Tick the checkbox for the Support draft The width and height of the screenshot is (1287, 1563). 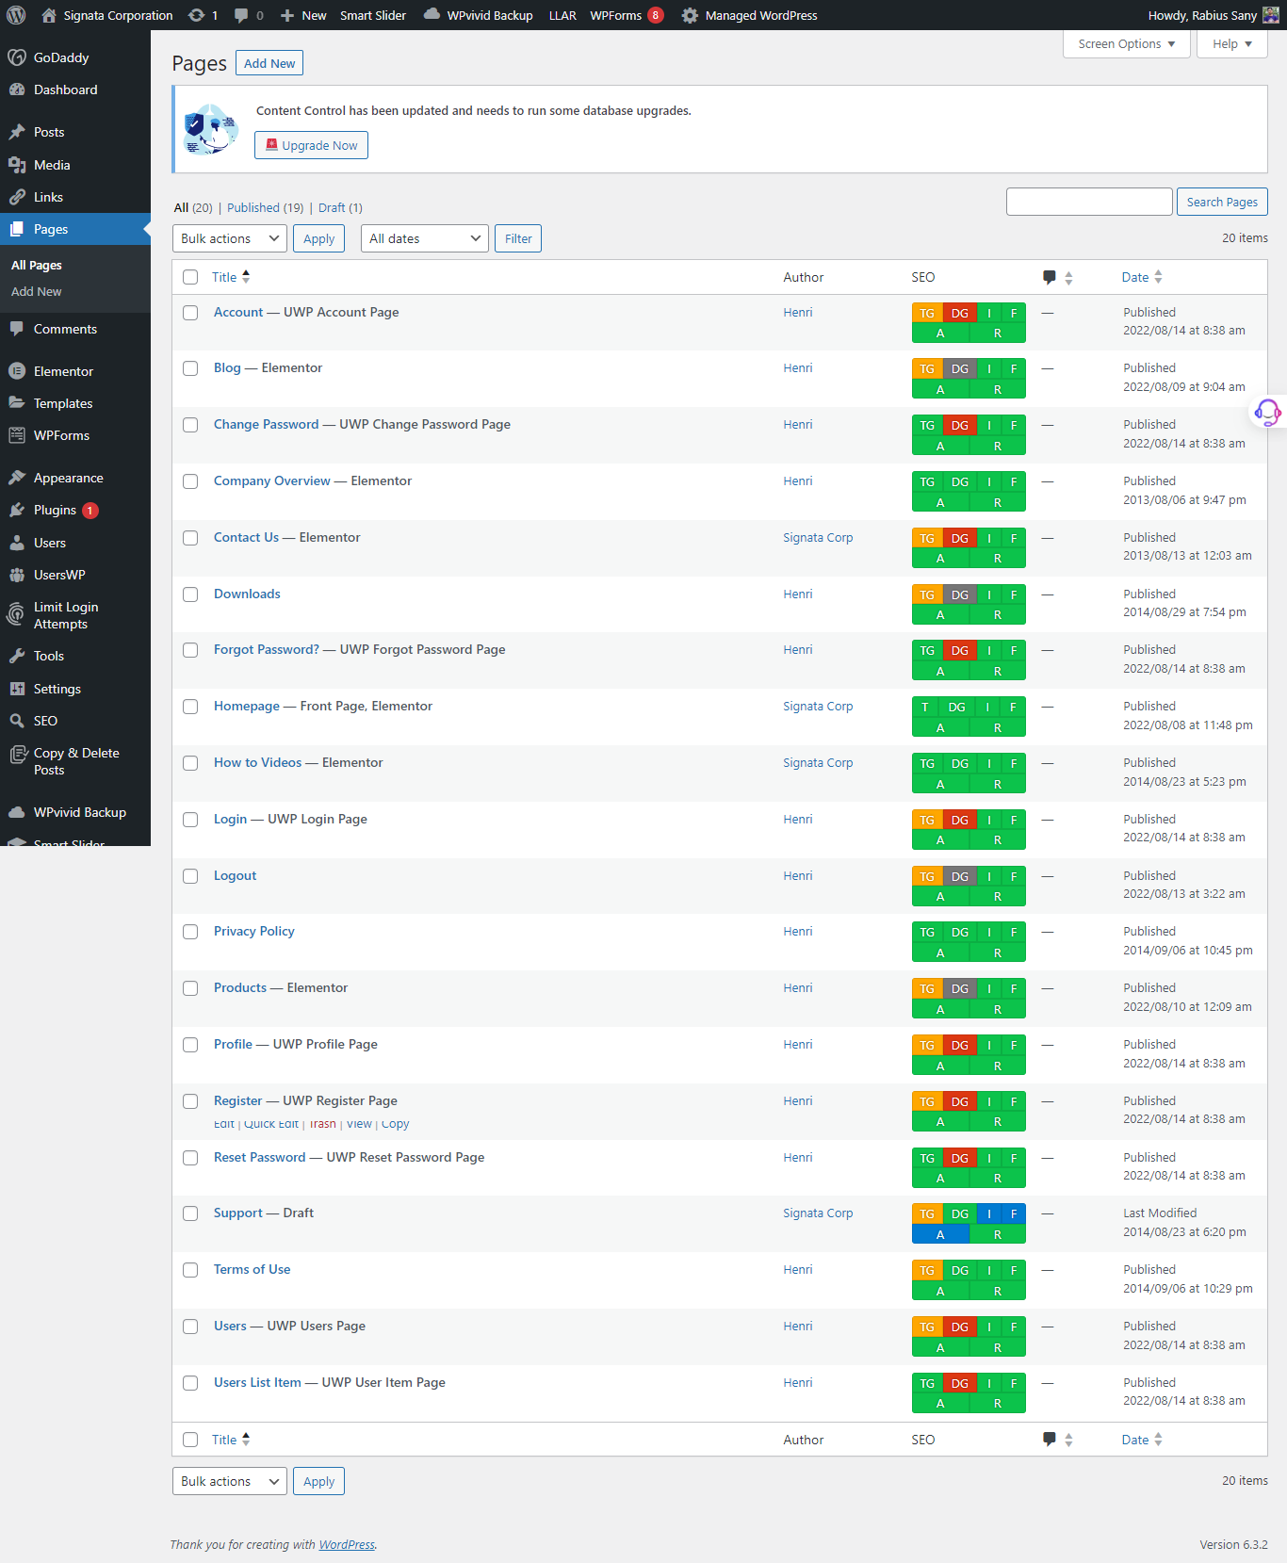(190, 1213)
